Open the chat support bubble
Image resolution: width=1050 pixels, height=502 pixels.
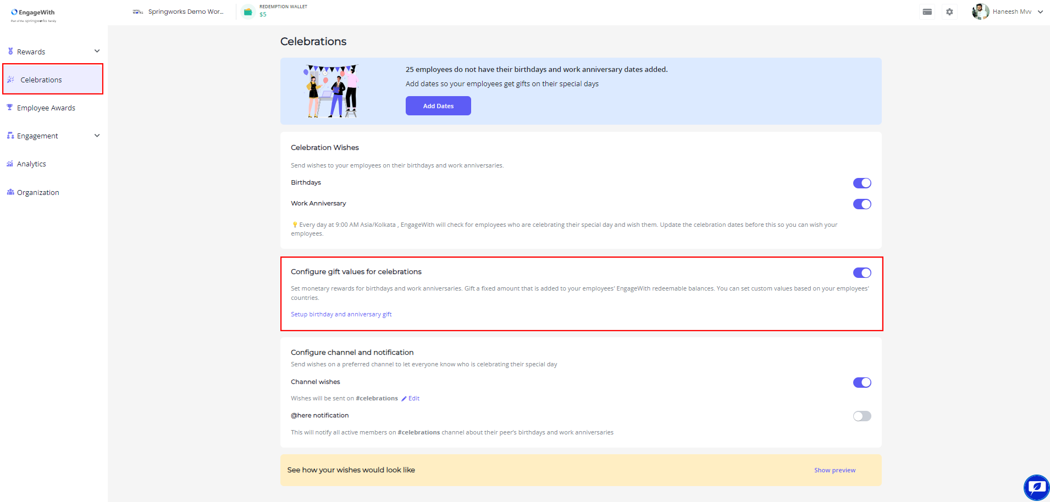click(x=1037, y=487)
